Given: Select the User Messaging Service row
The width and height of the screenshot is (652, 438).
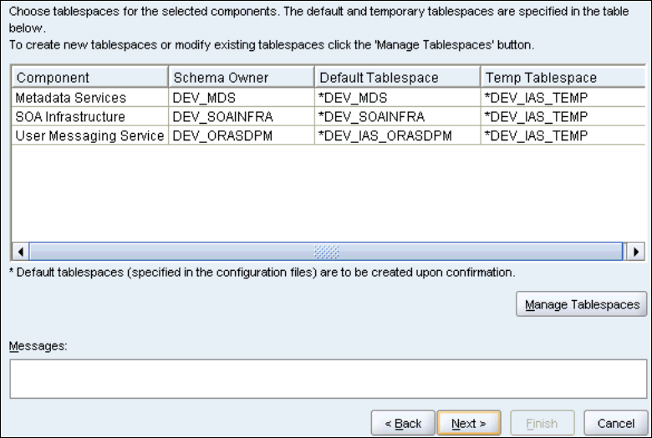Looking at the screenshot, I should coord(89,135).
